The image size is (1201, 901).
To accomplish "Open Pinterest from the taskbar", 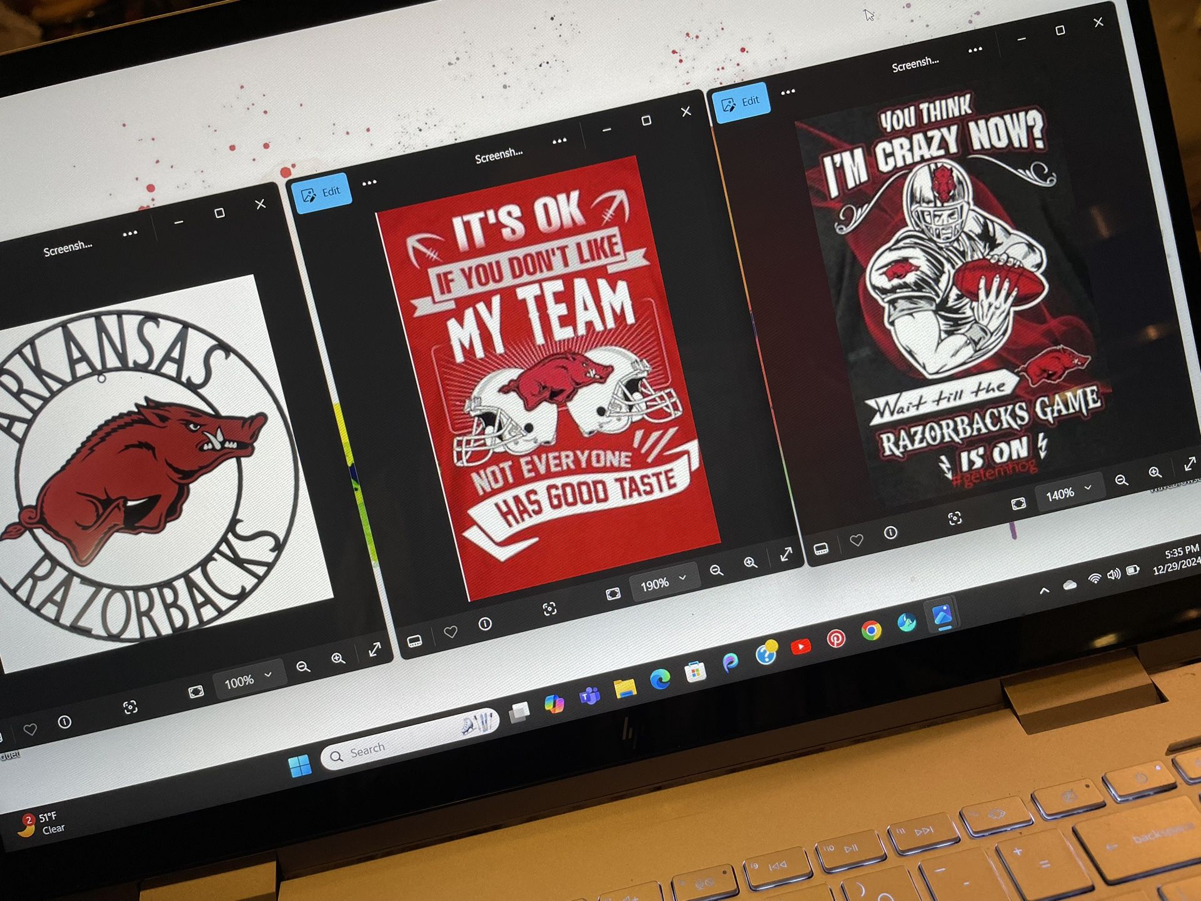I will click(835, 638).
